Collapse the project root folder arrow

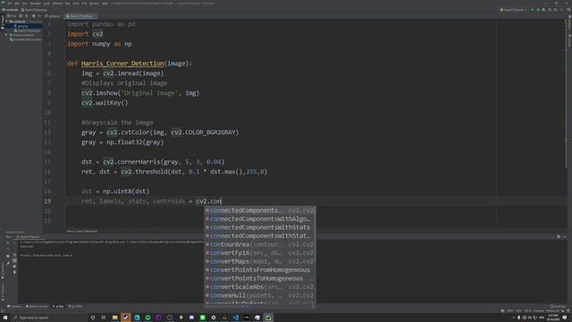(x=6, y=21)
